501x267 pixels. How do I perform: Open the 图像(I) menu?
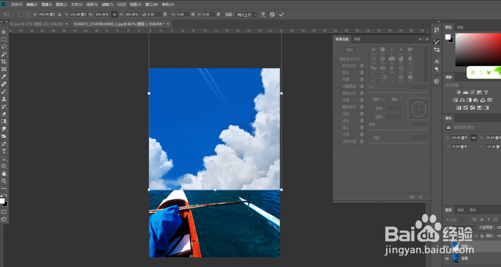tap(47, 5)
